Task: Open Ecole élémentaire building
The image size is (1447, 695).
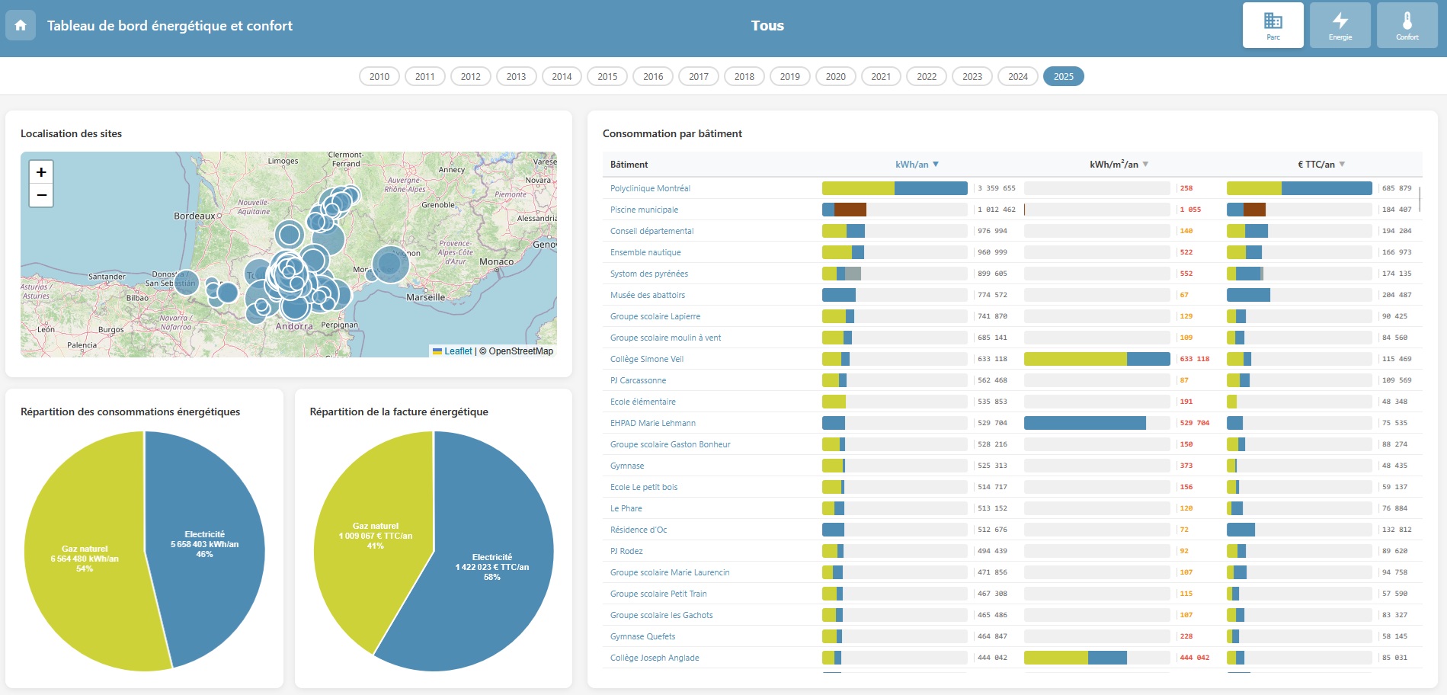Action: pos(642,402)
